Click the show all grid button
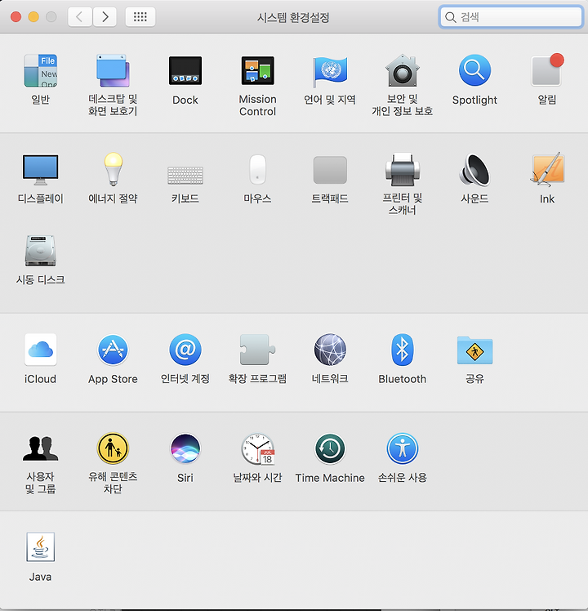The width and height of the screenshot is (588, 611). pyautogui.click(x=140, y=17)
